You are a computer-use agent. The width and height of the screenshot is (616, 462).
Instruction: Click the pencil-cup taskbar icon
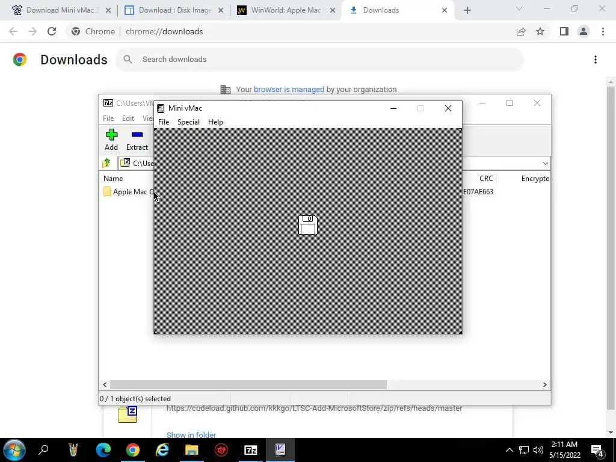73,450
